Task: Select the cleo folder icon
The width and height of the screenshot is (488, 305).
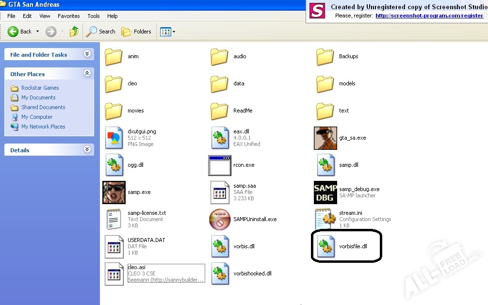Action: coord(114,84)
